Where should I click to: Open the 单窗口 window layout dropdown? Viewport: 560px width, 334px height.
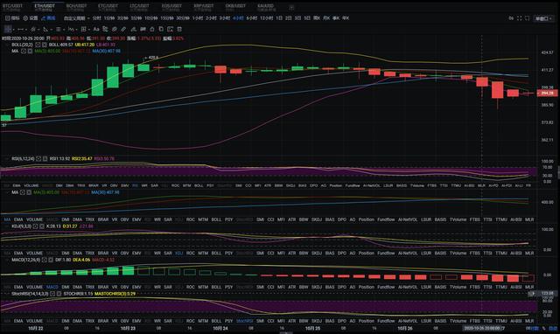543,18
